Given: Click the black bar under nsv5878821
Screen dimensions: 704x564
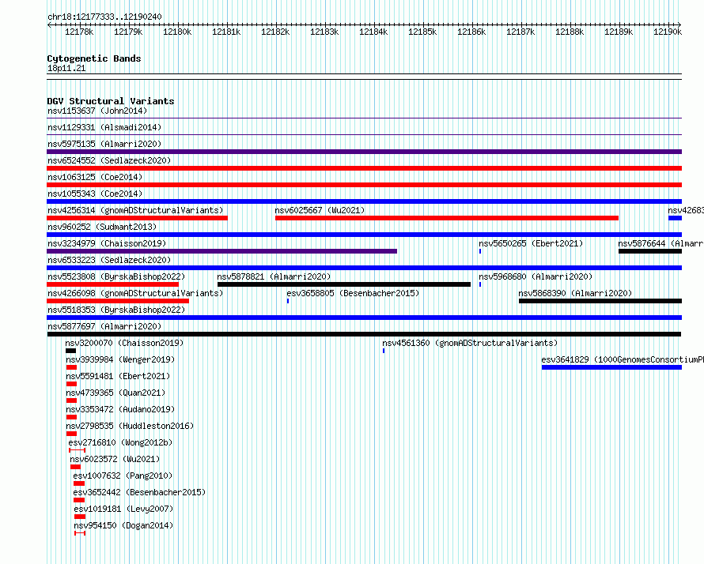Looking at the screenshot, I should coord(344,284).
